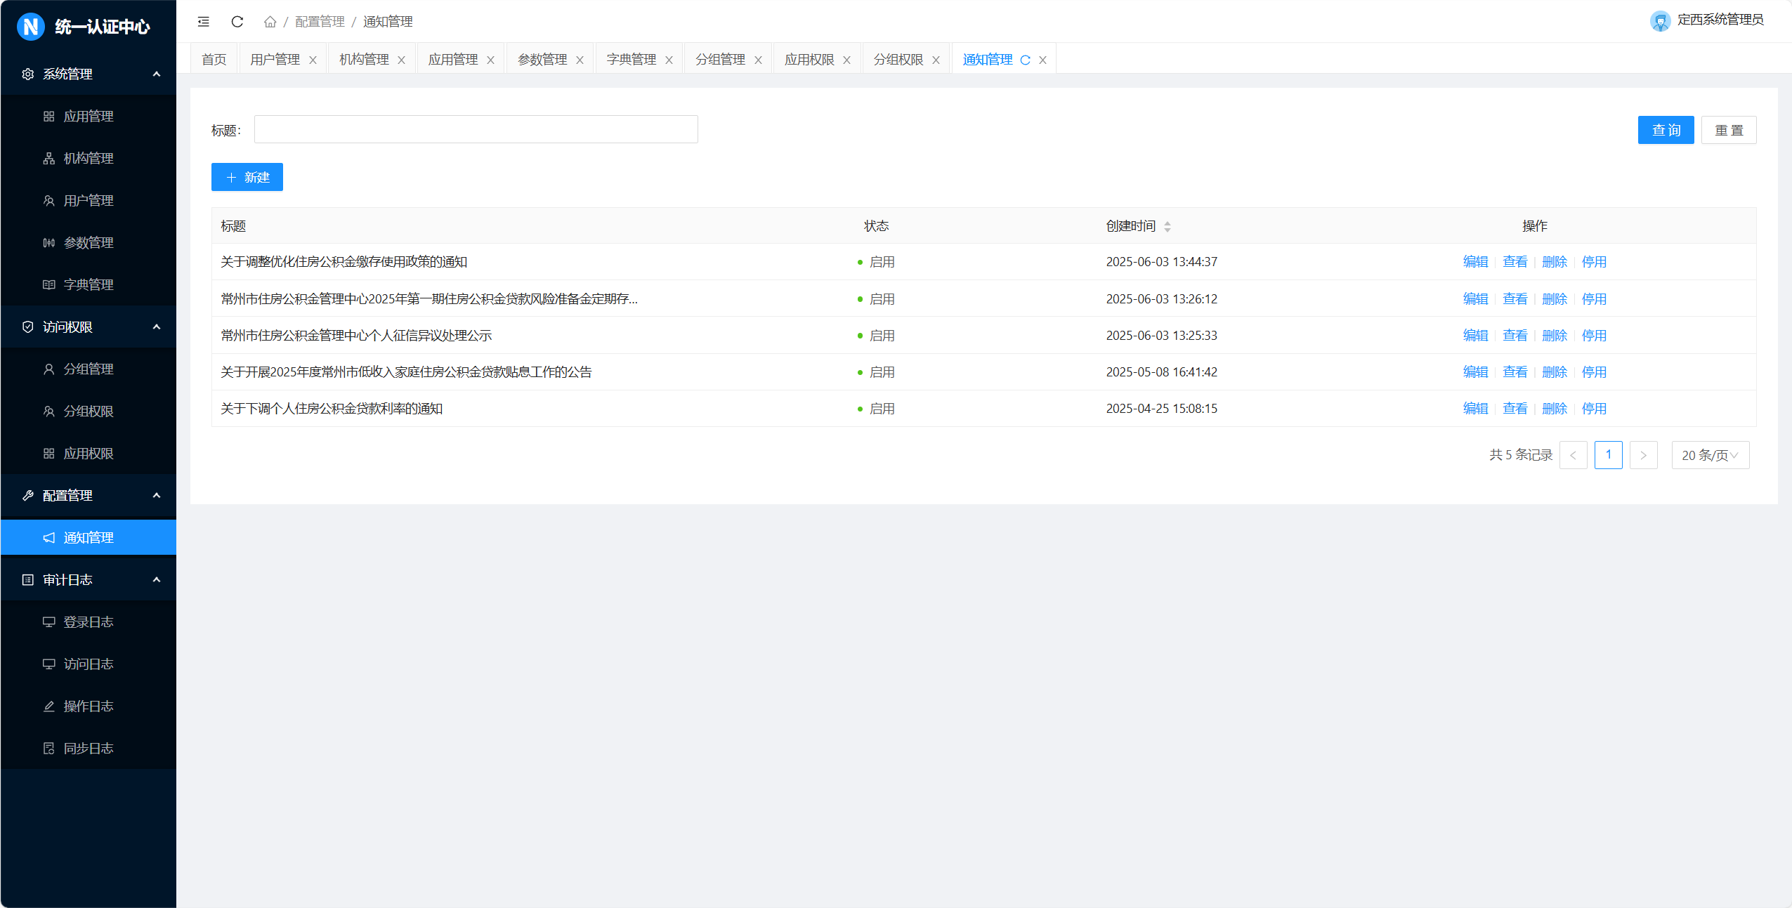Reload the 通知管理 tab via its refresh icon
This screenshot has width=1792, height=908.
1025,60
